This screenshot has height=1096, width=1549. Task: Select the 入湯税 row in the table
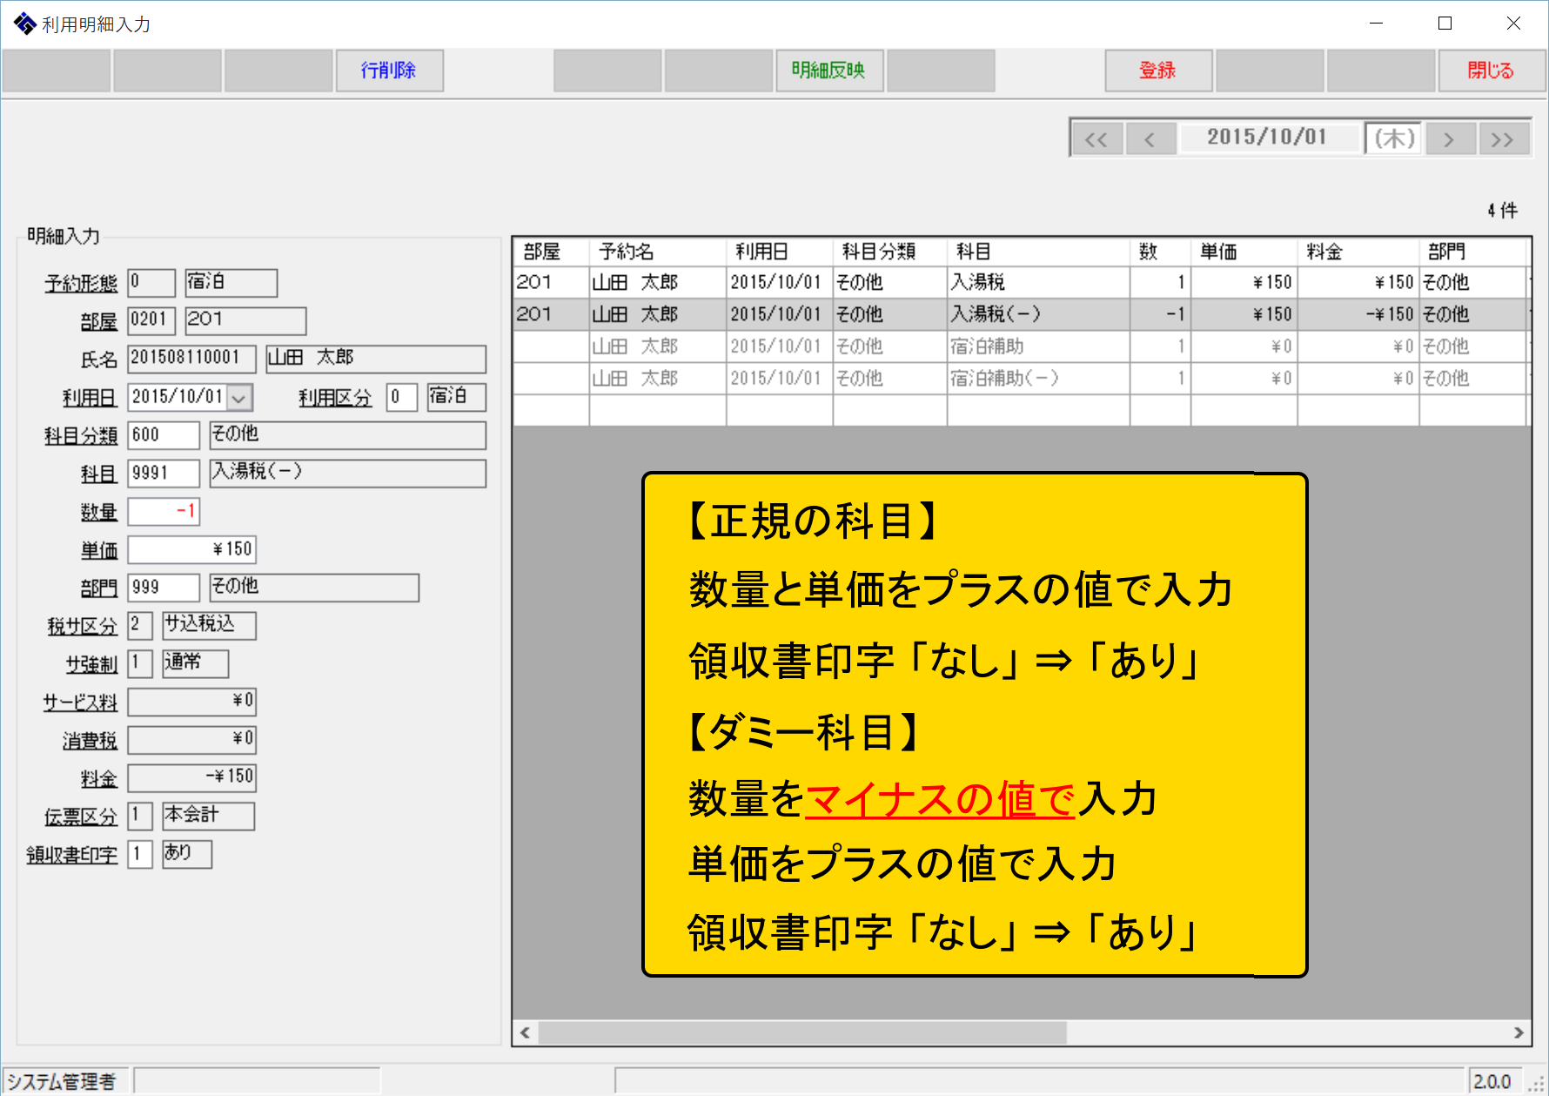pyautogui.click(x=1022, y=282)
